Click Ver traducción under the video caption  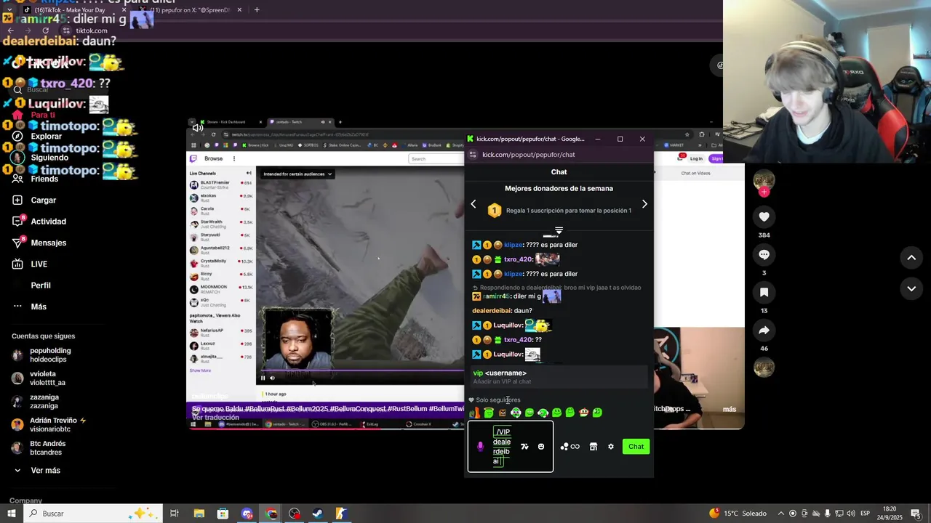tap(215, 418)
